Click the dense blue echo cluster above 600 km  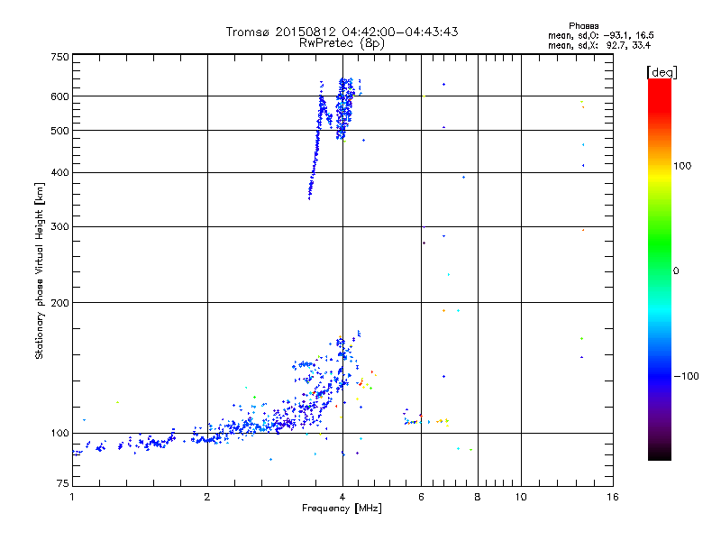click(345, 108)
